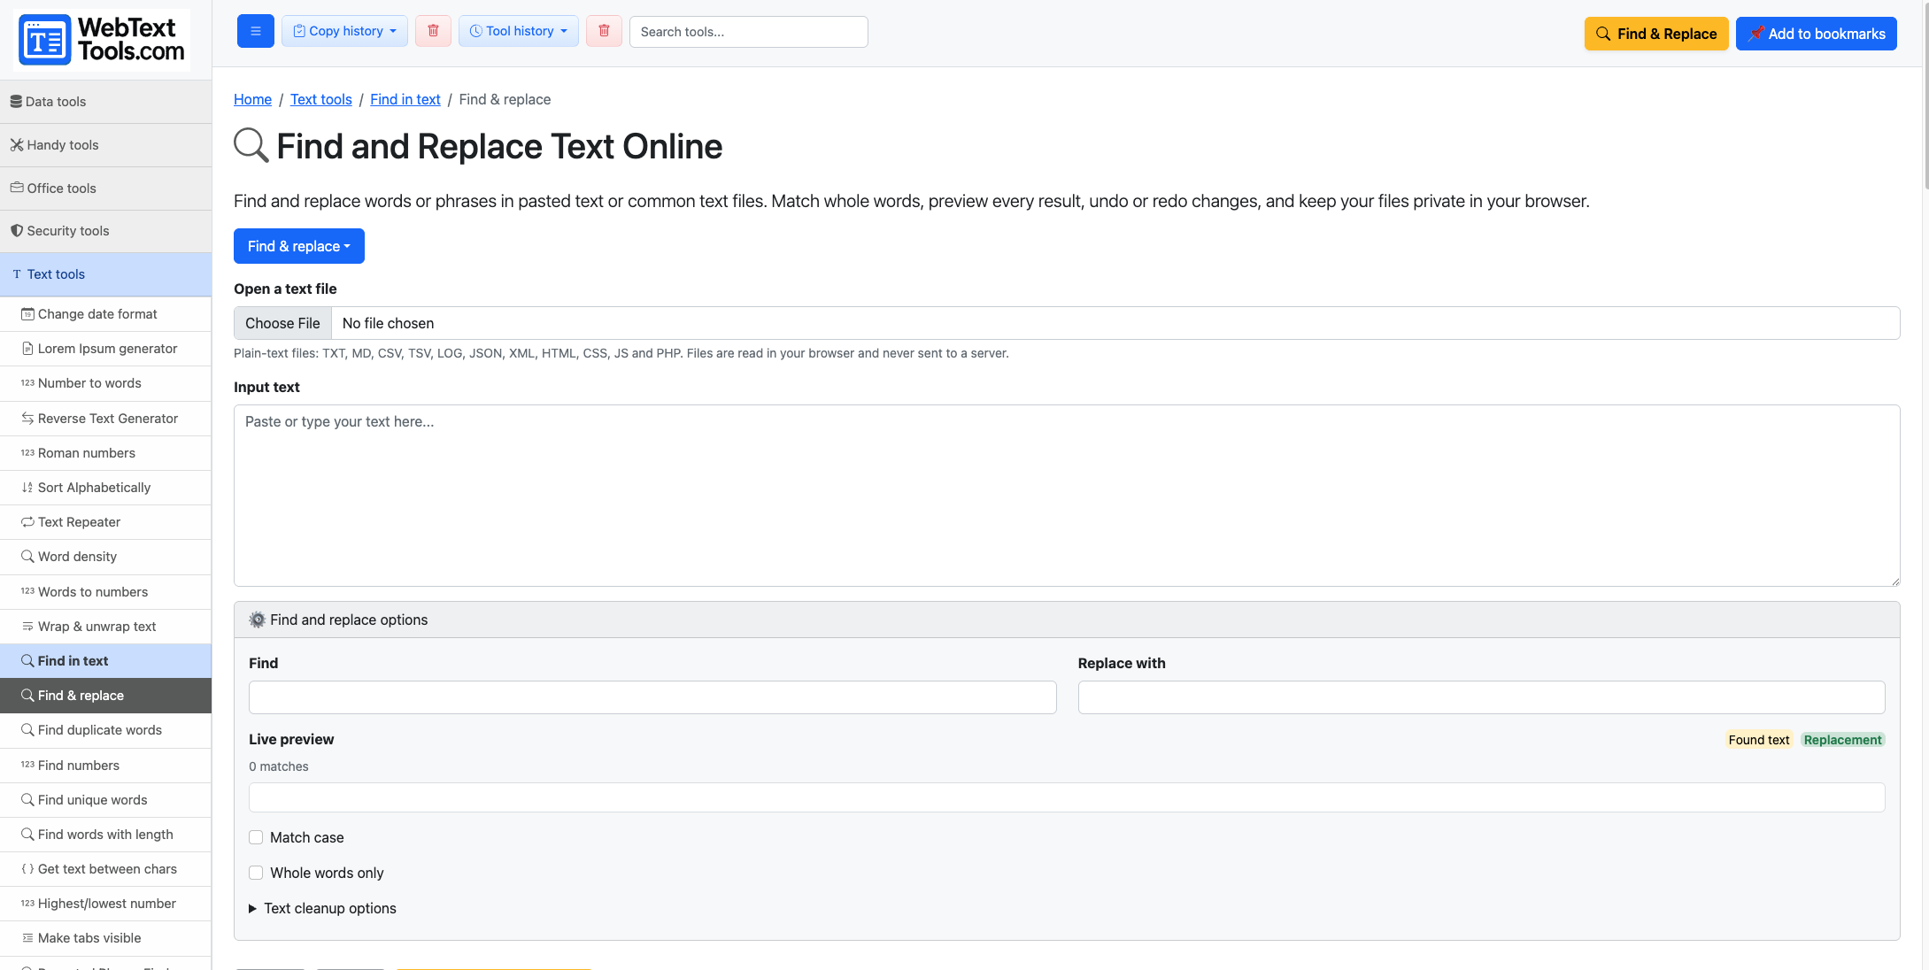Open Text Repeater tool
This screenshot has height=970, width=1929.
click(106, 522)
